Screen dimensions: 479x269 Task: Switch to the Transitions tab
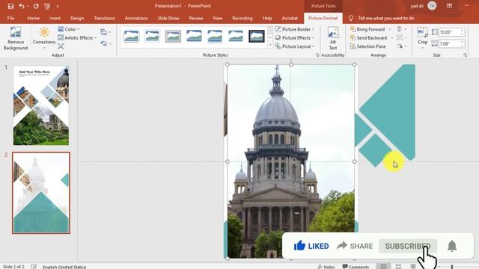click(x=104, y=18)
